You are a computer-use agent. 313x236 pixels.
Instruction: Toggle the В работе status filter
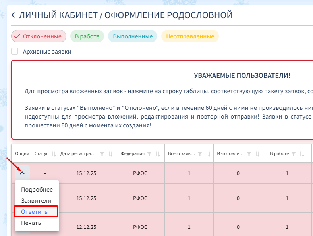pos(87,36)
